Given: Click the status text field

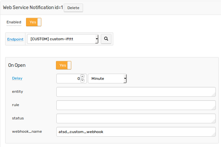Looking at the screenshot, I should (136, 118).
